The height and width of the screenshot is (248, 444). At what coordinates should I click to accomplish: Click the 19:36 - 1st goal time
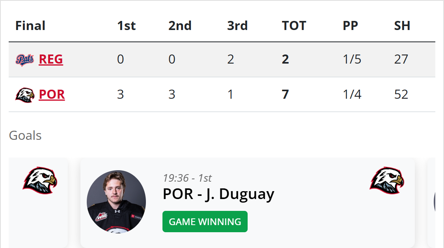187,178
